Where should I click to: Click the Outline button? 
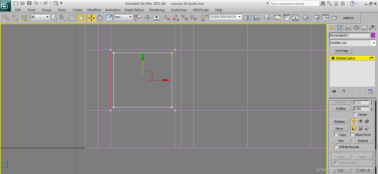pos(341,109)
